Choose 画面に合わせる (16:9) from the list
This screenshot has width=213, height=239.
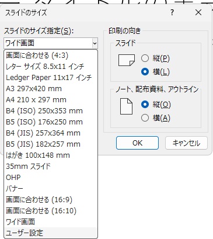click(x=51, y=200)
